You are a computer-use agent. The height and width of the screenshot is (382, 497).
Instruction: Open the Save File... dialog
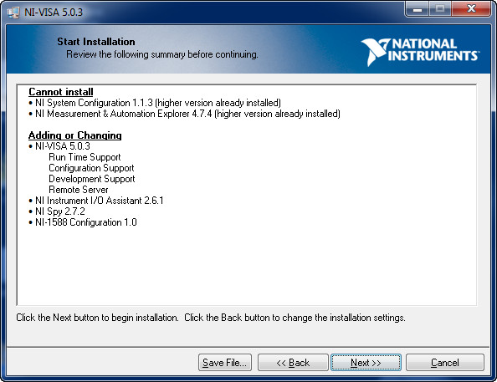point(225,363)
